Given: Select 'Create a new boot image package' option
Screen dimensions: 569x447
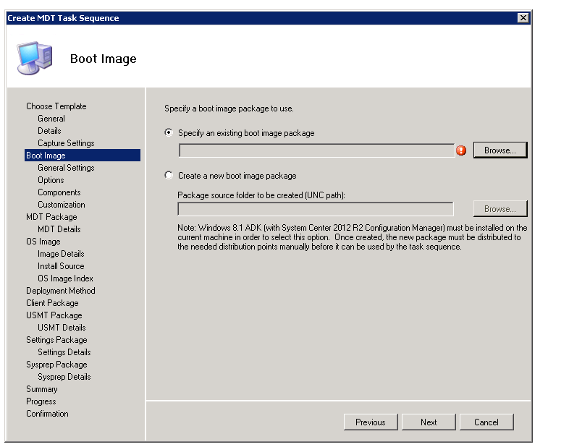Looking at the screenshot, I should coord(169,176).
